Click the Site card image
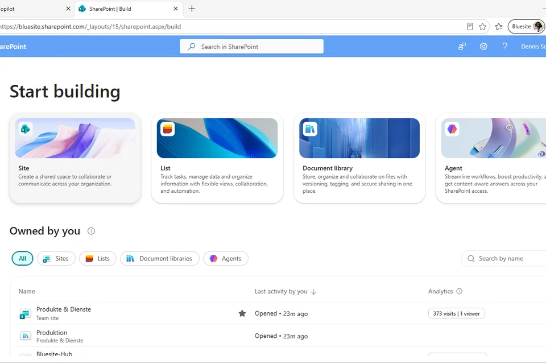Screen dimensions: 546x364 (75, 138)
